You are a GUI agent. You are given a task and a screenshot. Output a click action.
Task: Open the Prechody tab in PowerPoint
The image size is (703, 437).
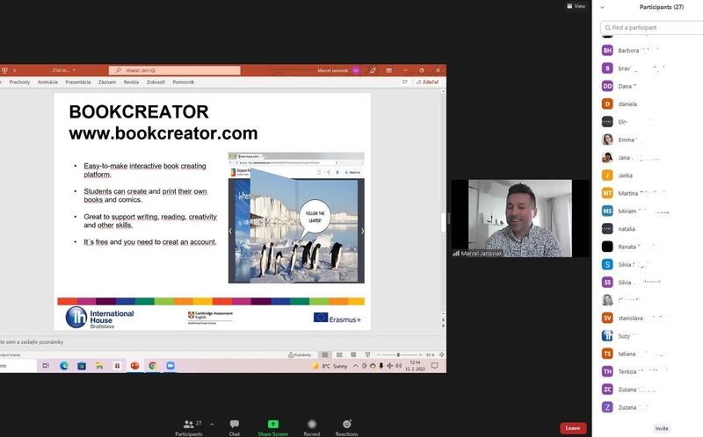click(x=19, y=82)
